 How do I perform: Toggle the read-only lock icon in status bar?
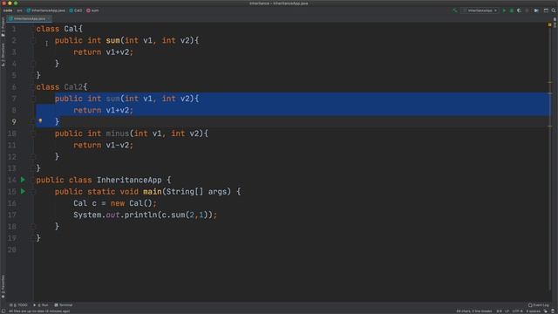(x=546, y=311)
